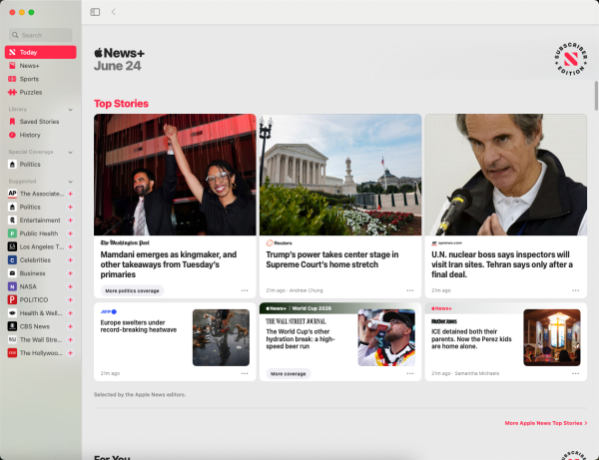Open the CBS News channel icon
Image resolution: width=599 pixels, height=460 pixels.
coord(12,326)
